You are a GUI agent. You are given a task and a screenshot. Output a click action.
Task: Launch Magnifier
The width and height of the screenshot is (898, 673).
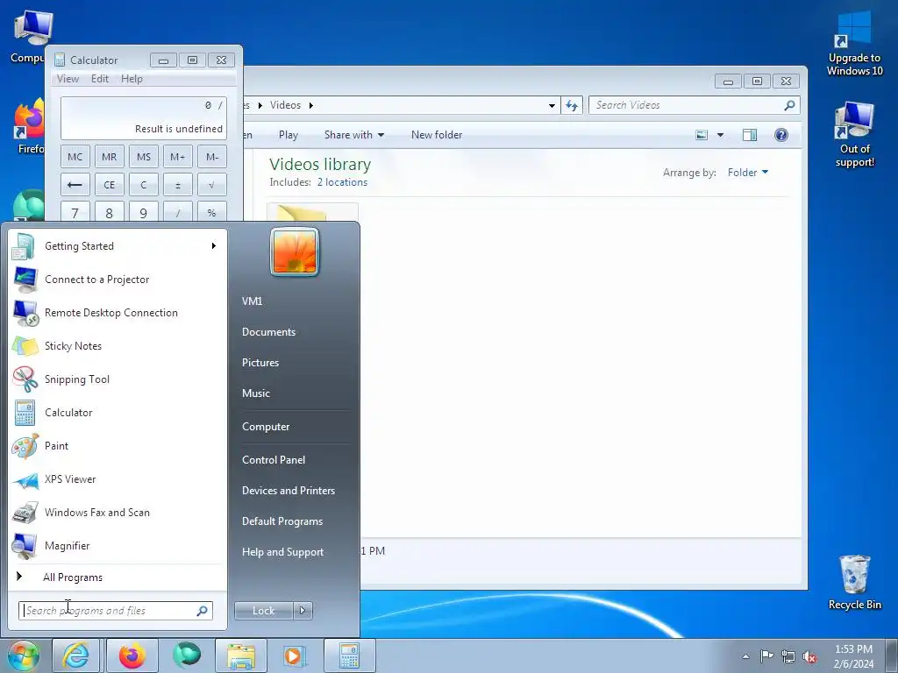(117, 545)
